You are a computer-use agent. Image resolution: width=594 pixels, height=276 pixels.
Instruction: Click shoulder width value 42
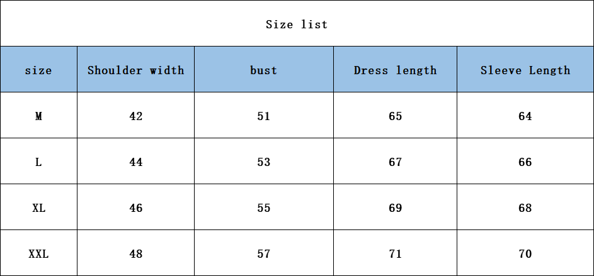point(135,116)
